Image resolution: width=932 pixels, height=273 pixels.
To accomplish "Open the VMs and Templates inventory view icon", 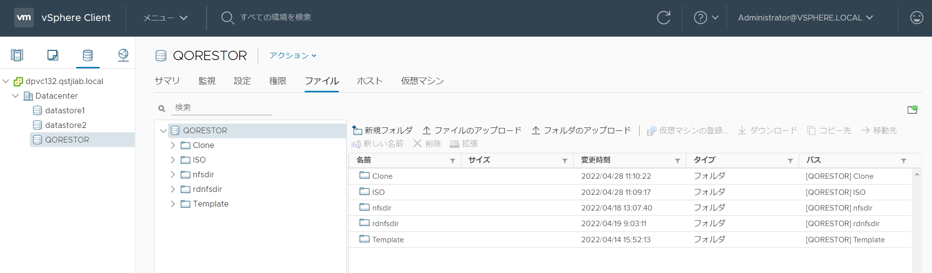I will (53, 55).
